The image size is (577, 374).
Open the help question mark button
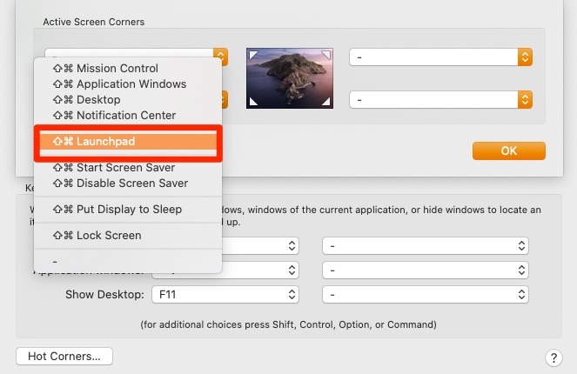tap(554, 357)
